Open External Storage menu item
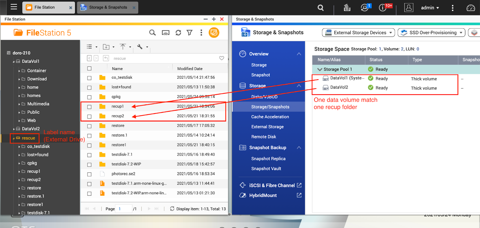Image resolution: width=480 pixels, height=228 pixels. 267,127
